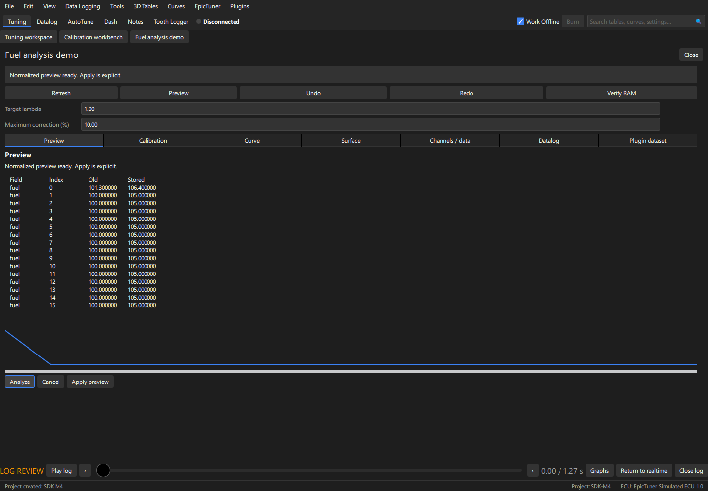The image size is (708, 491).
Task: Click the Burn button
Action: coord(573,22)
